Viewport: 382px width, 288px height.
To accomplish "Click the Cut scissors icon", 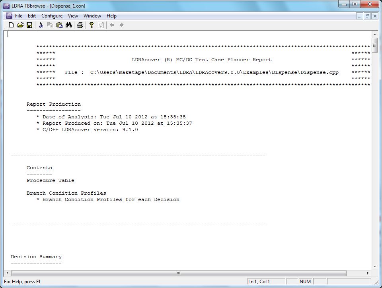I will pyautogui.click(x=41, y=25).
